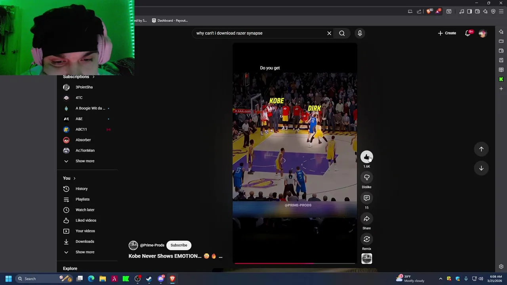Open YouTube account avatar menu
The height and width of the screenshot is (285, 507).
(482, 33)
